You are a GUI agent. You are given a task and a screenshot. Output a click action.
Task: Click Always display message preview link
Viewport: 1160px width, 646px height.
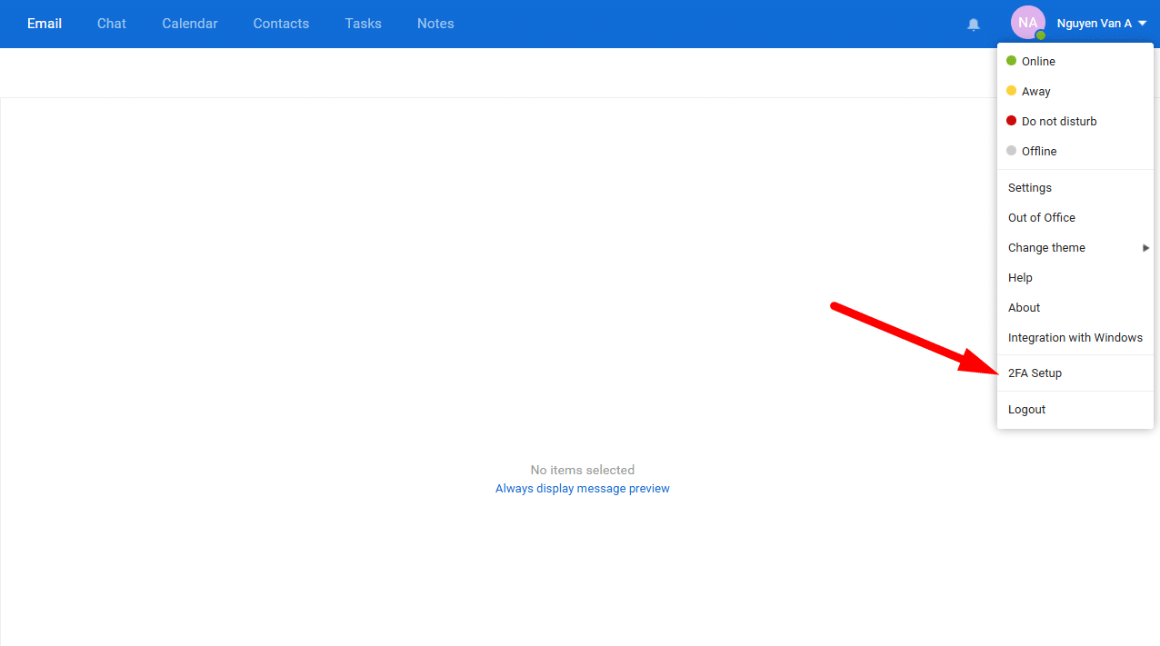point(582,489)
